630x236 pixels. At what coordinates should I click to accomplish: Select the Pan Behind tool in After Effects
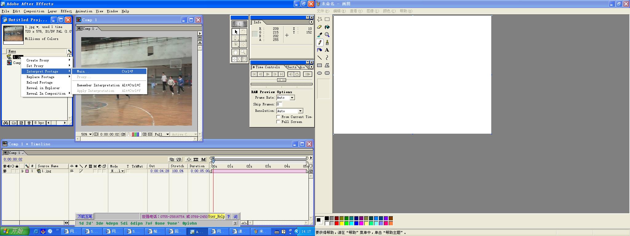pyautogui.click(x=243, y=45)
